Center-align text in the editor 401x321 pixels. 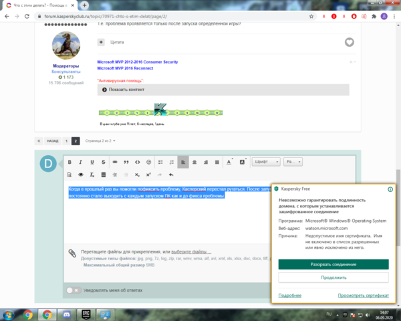coord(194,162)
